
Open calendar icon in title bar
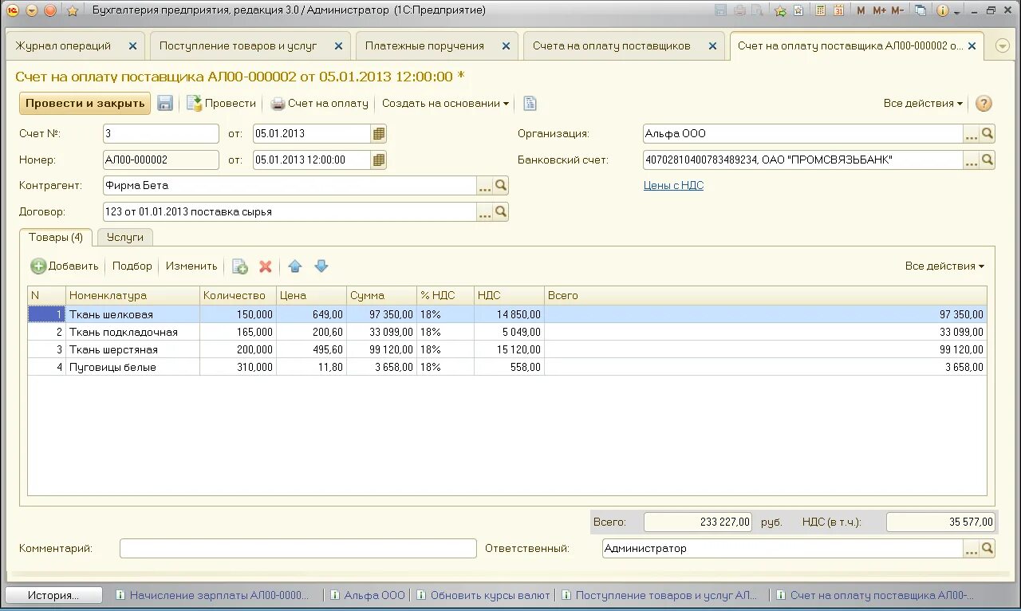(838, 10)
